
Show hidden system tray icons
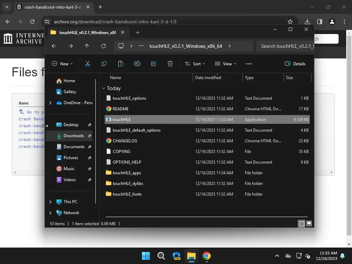[x=277, y=256]
